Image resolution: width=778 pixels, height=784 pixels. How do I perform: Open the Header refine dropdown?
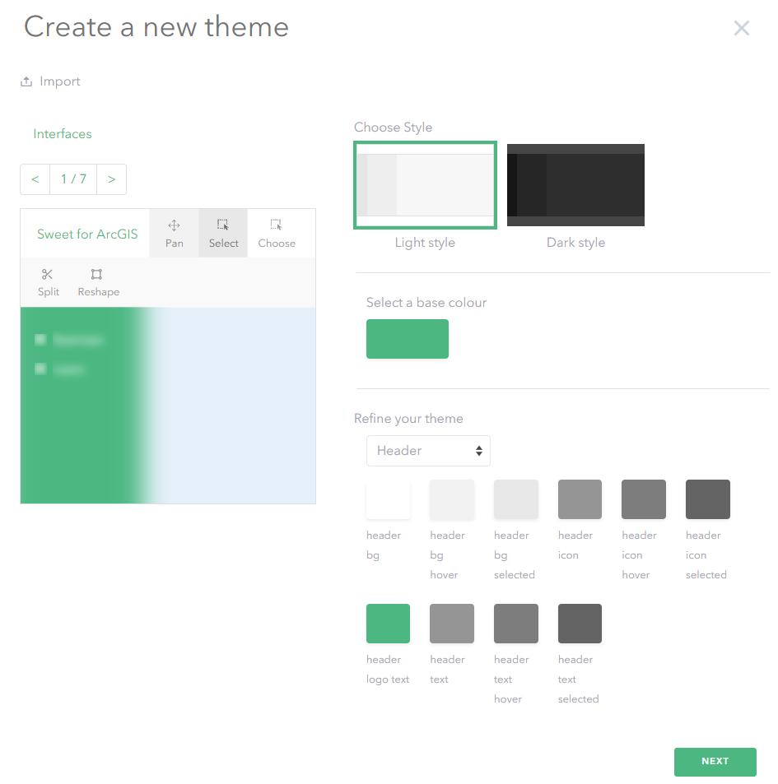[428, 451]
